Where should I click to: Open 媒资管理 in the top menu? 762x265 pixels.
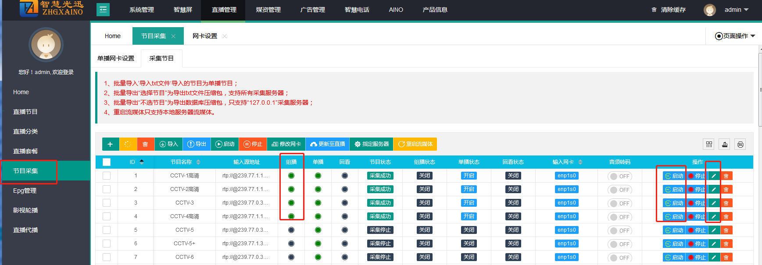268,10
